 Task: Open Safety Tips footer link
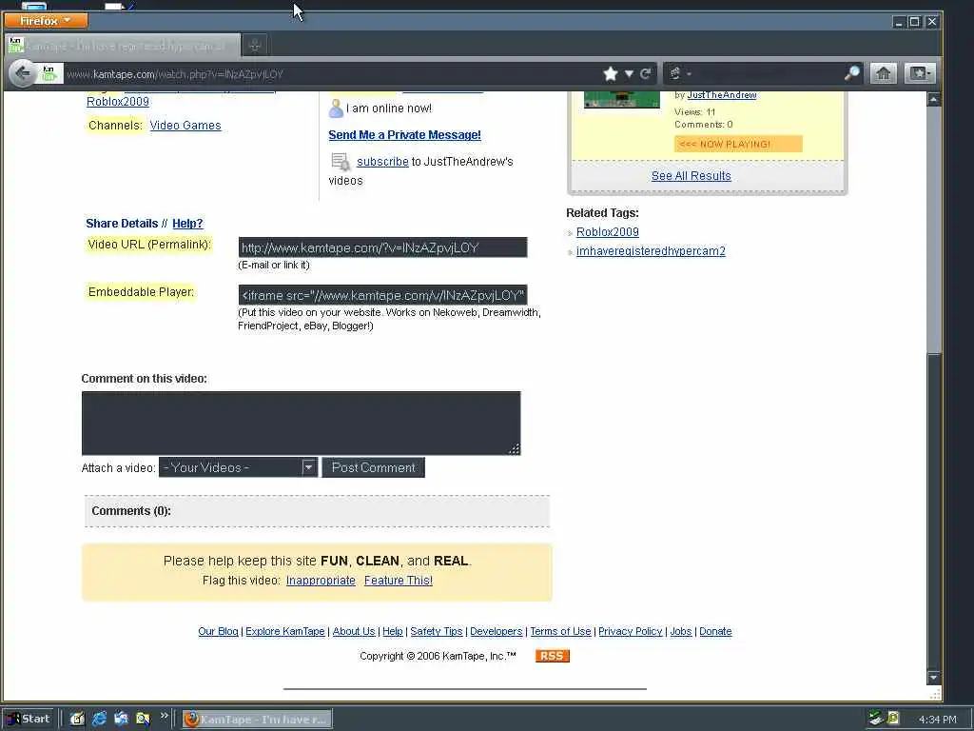point(436,632)
